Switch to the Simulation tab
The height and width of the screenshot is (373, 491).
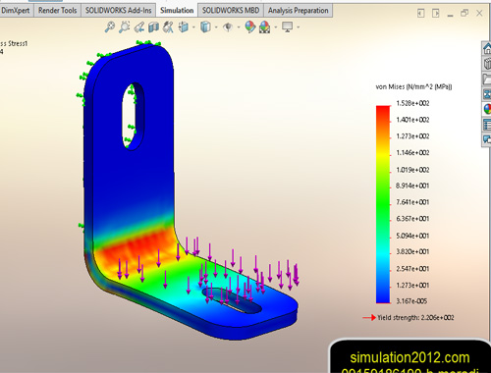(x=177, y=11)
